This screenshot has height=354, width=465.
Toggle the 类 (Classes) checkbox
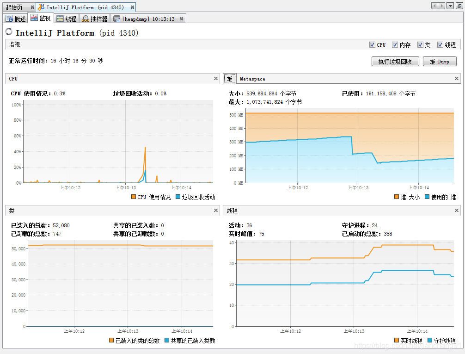click(x=420, y=45)
